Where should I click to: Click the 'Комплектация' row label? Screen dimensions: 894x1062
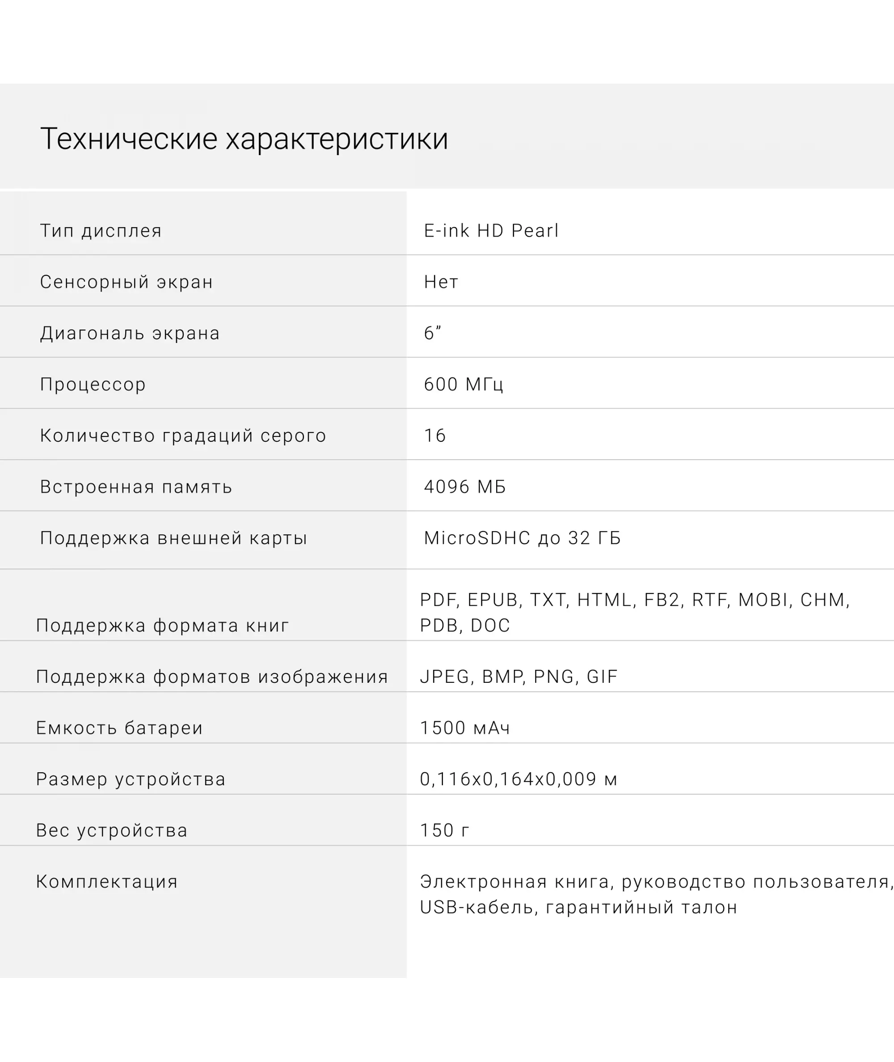106,881
